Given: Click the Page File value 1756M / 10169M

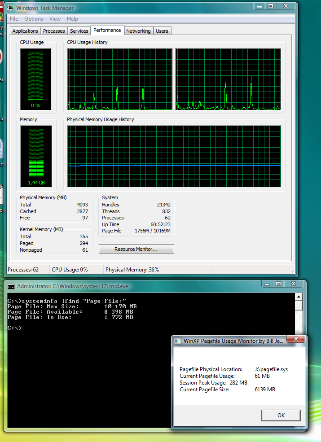Looking at the screenshot, I should pyautogui.click(x=153, y=231).
